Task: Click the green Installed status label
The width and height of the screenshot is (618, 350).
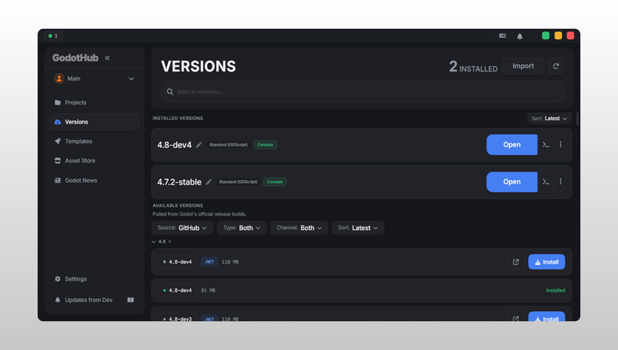Action: [x=556, y=291]
